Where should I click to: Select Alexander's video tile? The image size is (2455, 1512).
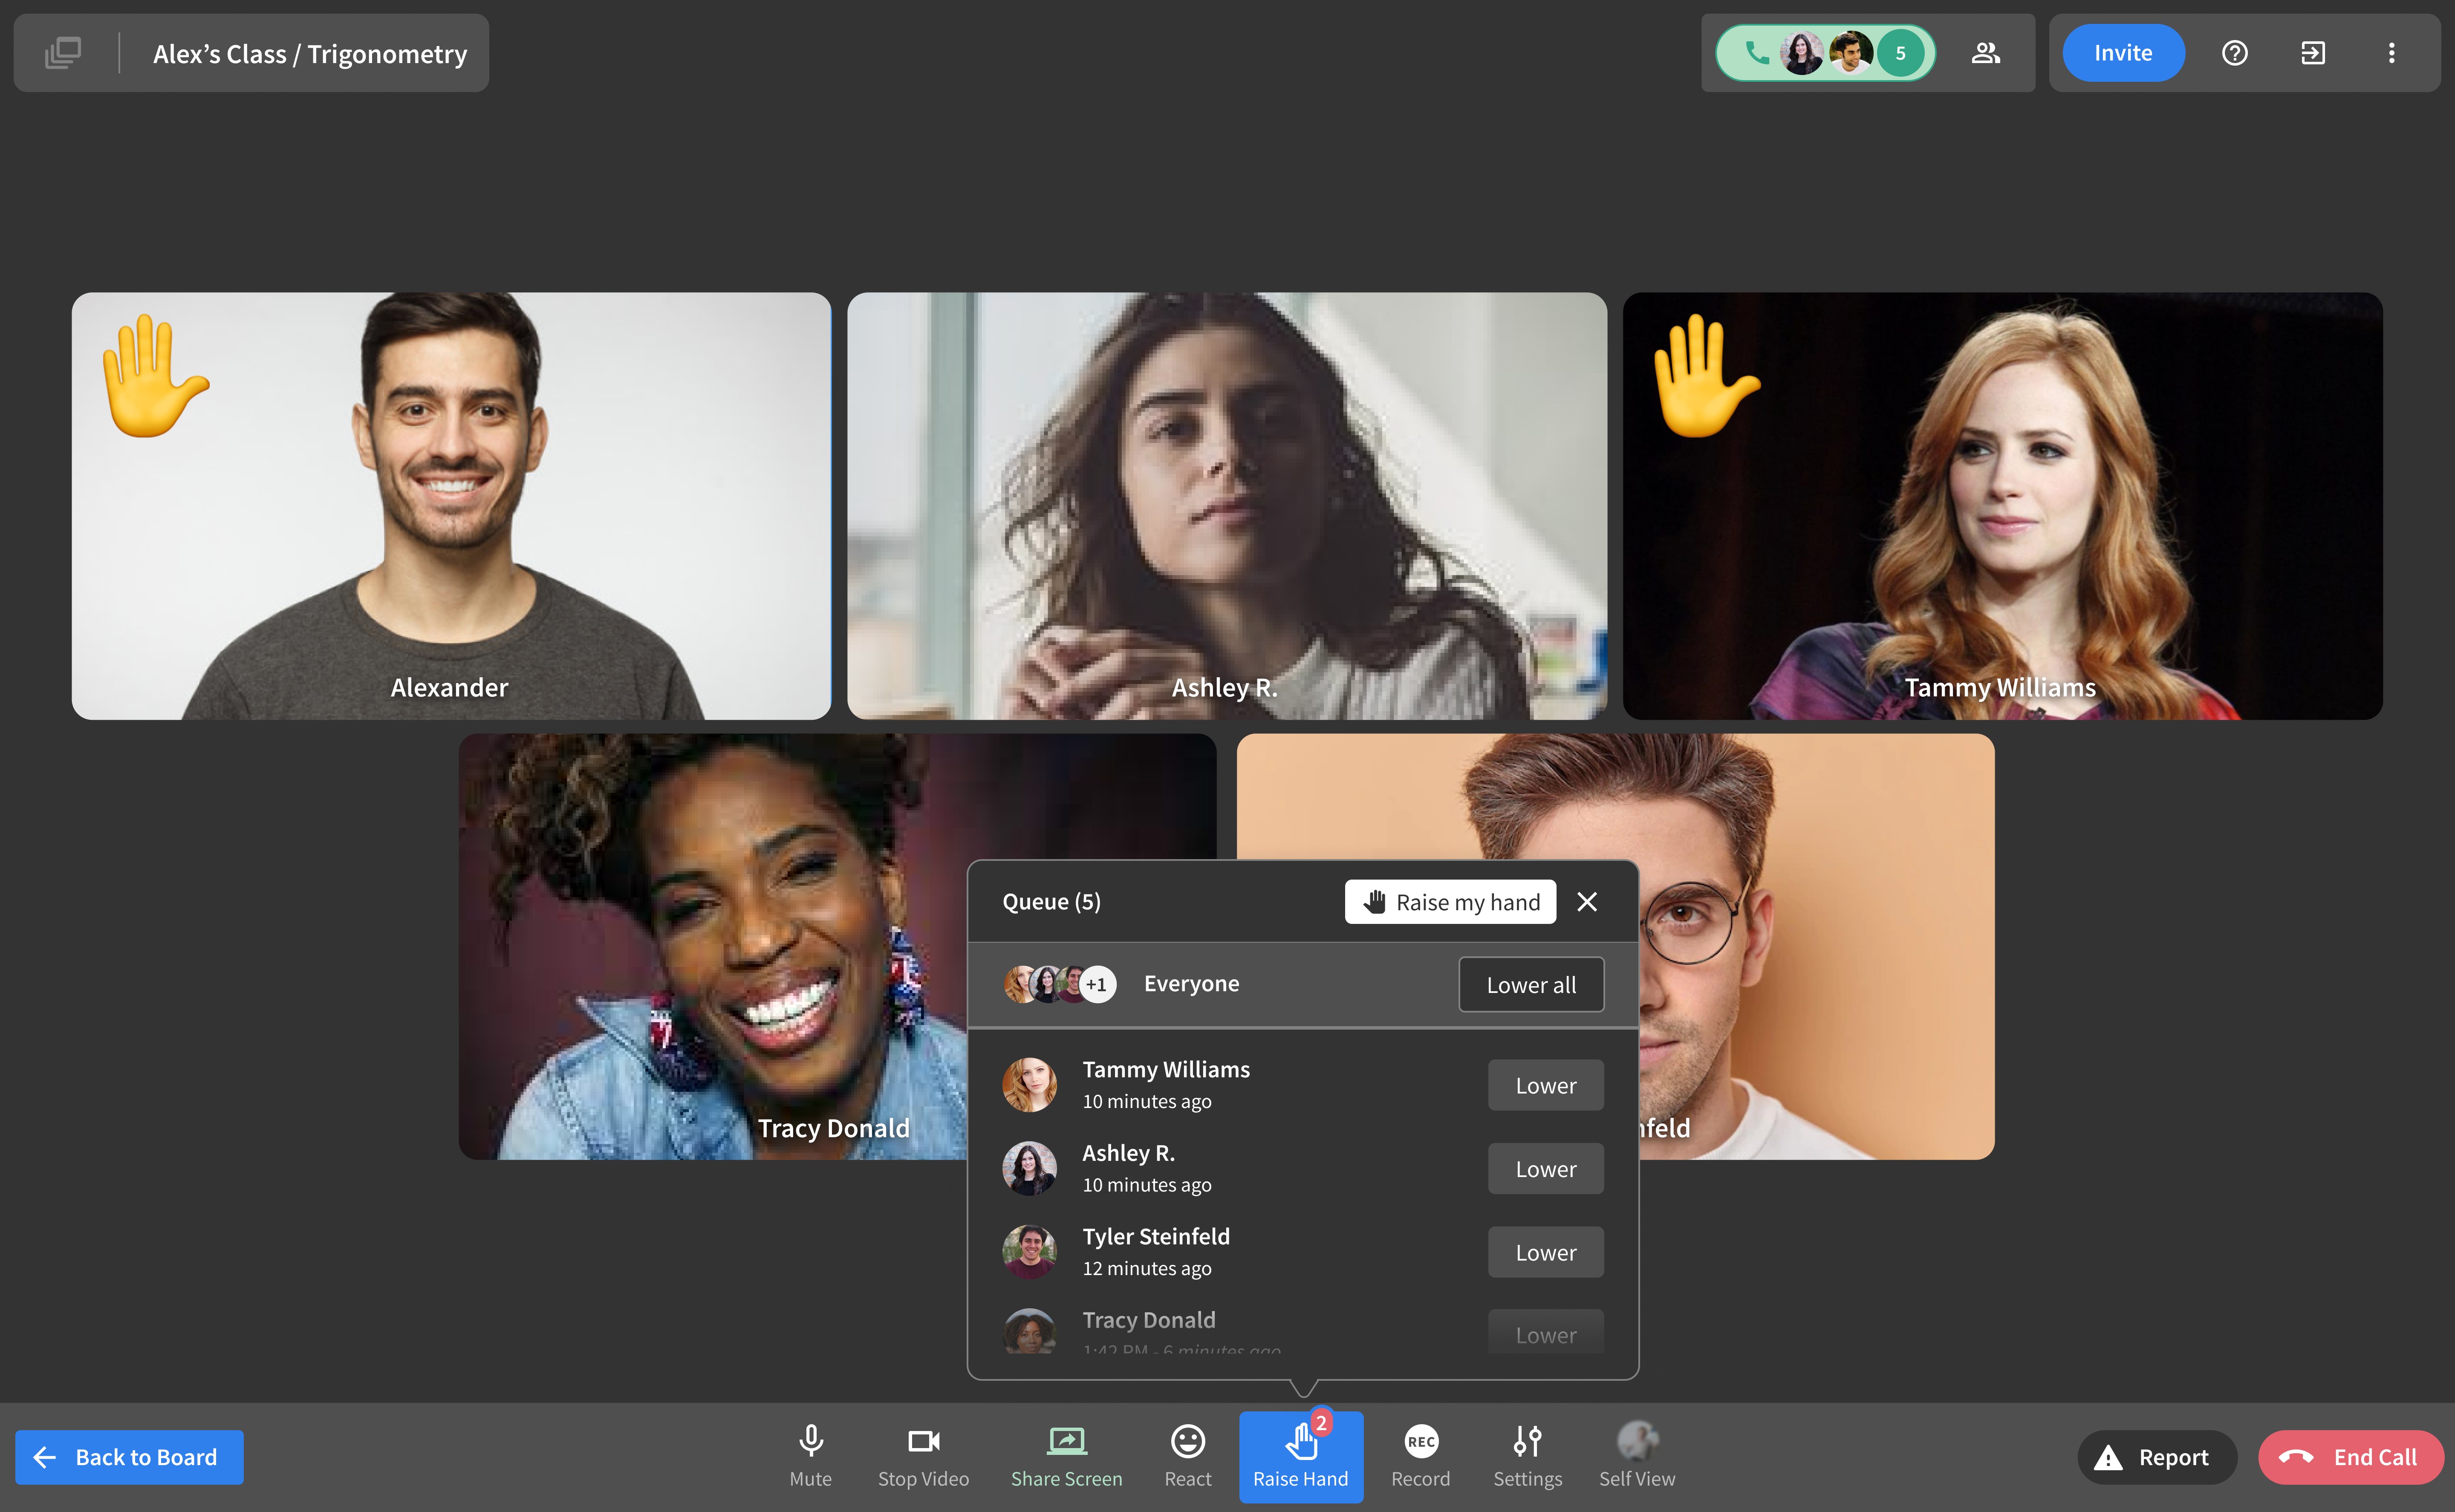[x=451, y=506]
